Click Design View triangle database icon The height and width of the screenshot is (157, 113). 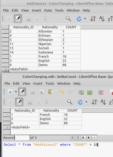90,92
